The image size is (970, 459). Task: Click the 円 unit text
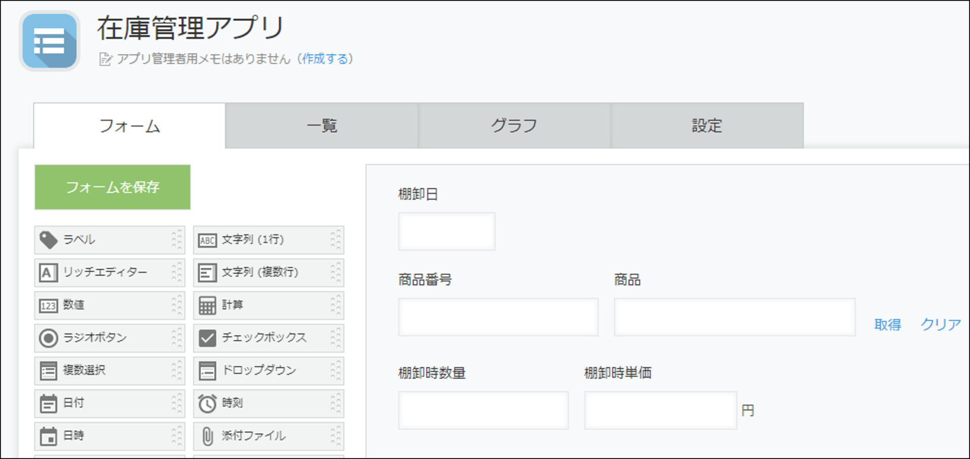(x=748, y=411)
